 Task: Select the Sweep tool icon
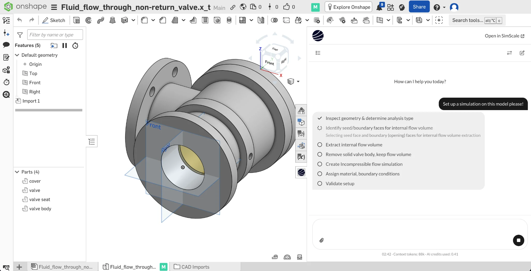click(101, 20)
